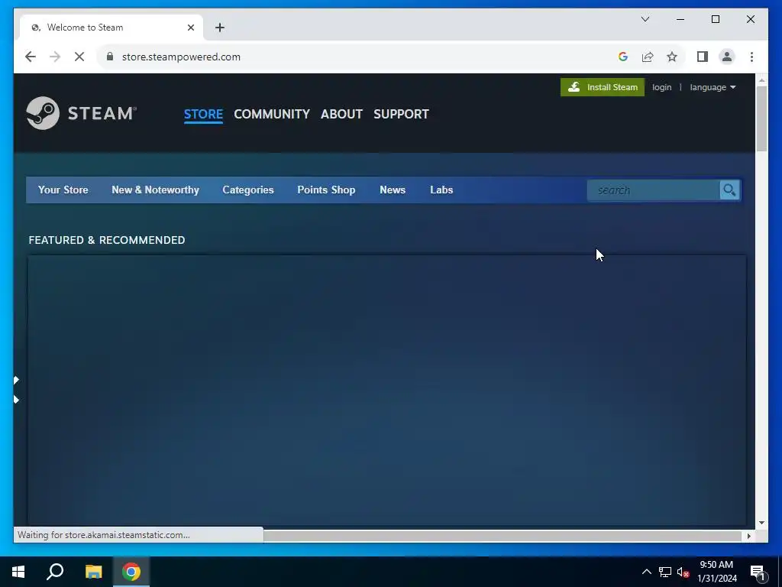Screen dimensions: 782x587
Task: Open New & Noteworthy menu
Action: pyautogui.click(x=155, y=190)
